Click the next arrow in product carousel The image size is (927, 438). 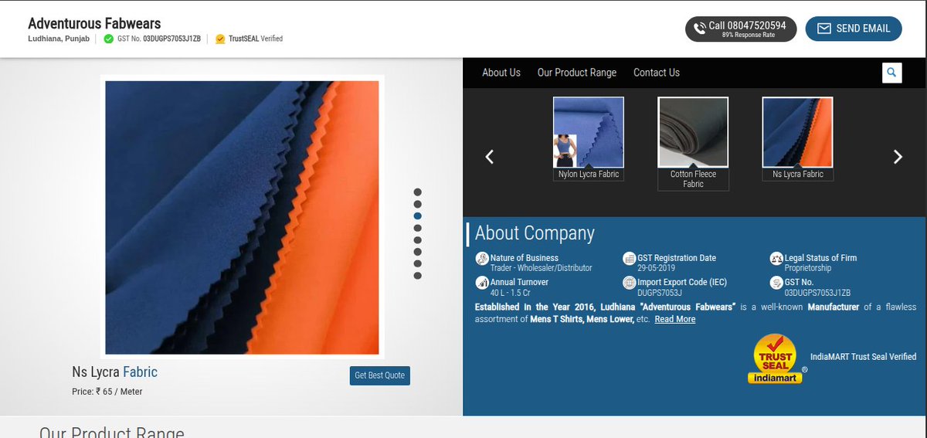898,157
